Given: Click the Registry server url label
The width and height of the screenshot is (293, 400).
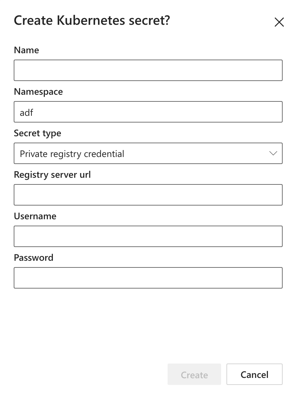Looking at the screenshot, I should (52, 175).
